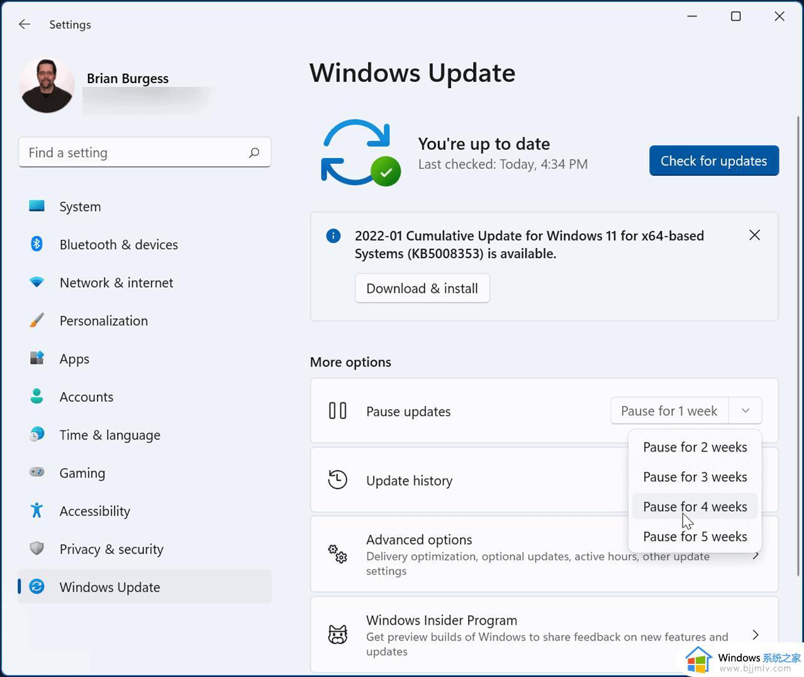Open Gaming settings label
The height and width of the screenshot is (677, 804).
[x=82, y=473]
